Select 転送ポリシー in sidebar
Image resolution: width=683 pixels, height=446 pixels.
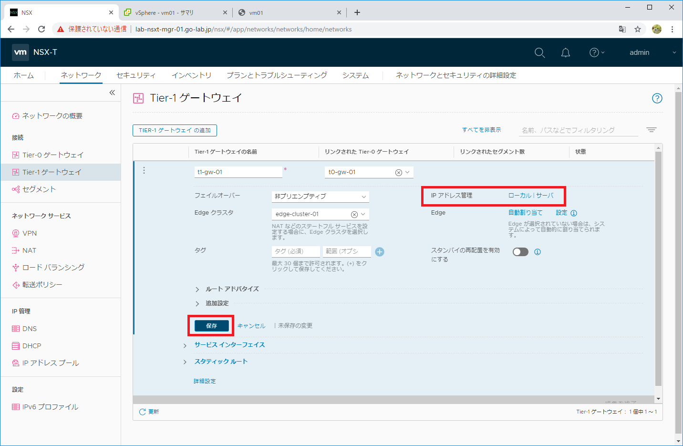click(x=42, y=285)
